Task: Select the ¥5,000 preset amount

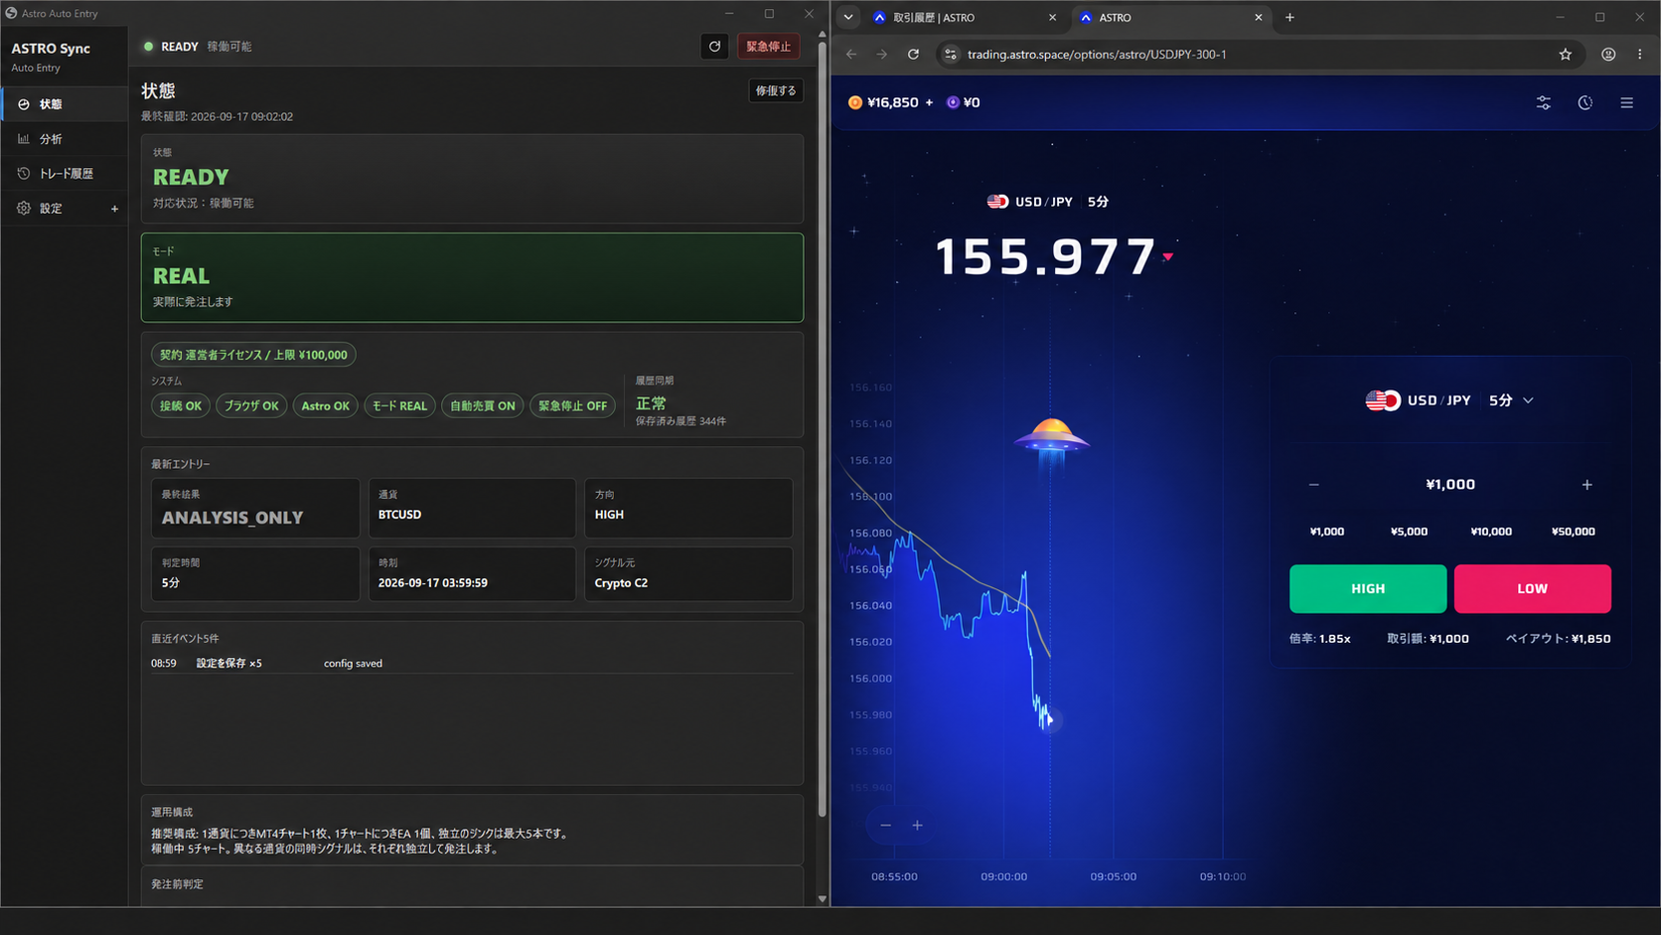Action: point(1410,532)
